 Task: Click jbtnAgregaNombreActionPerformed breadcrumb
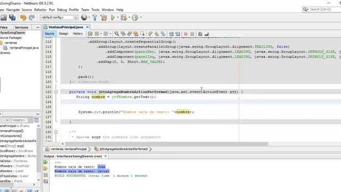pos(124,149)
